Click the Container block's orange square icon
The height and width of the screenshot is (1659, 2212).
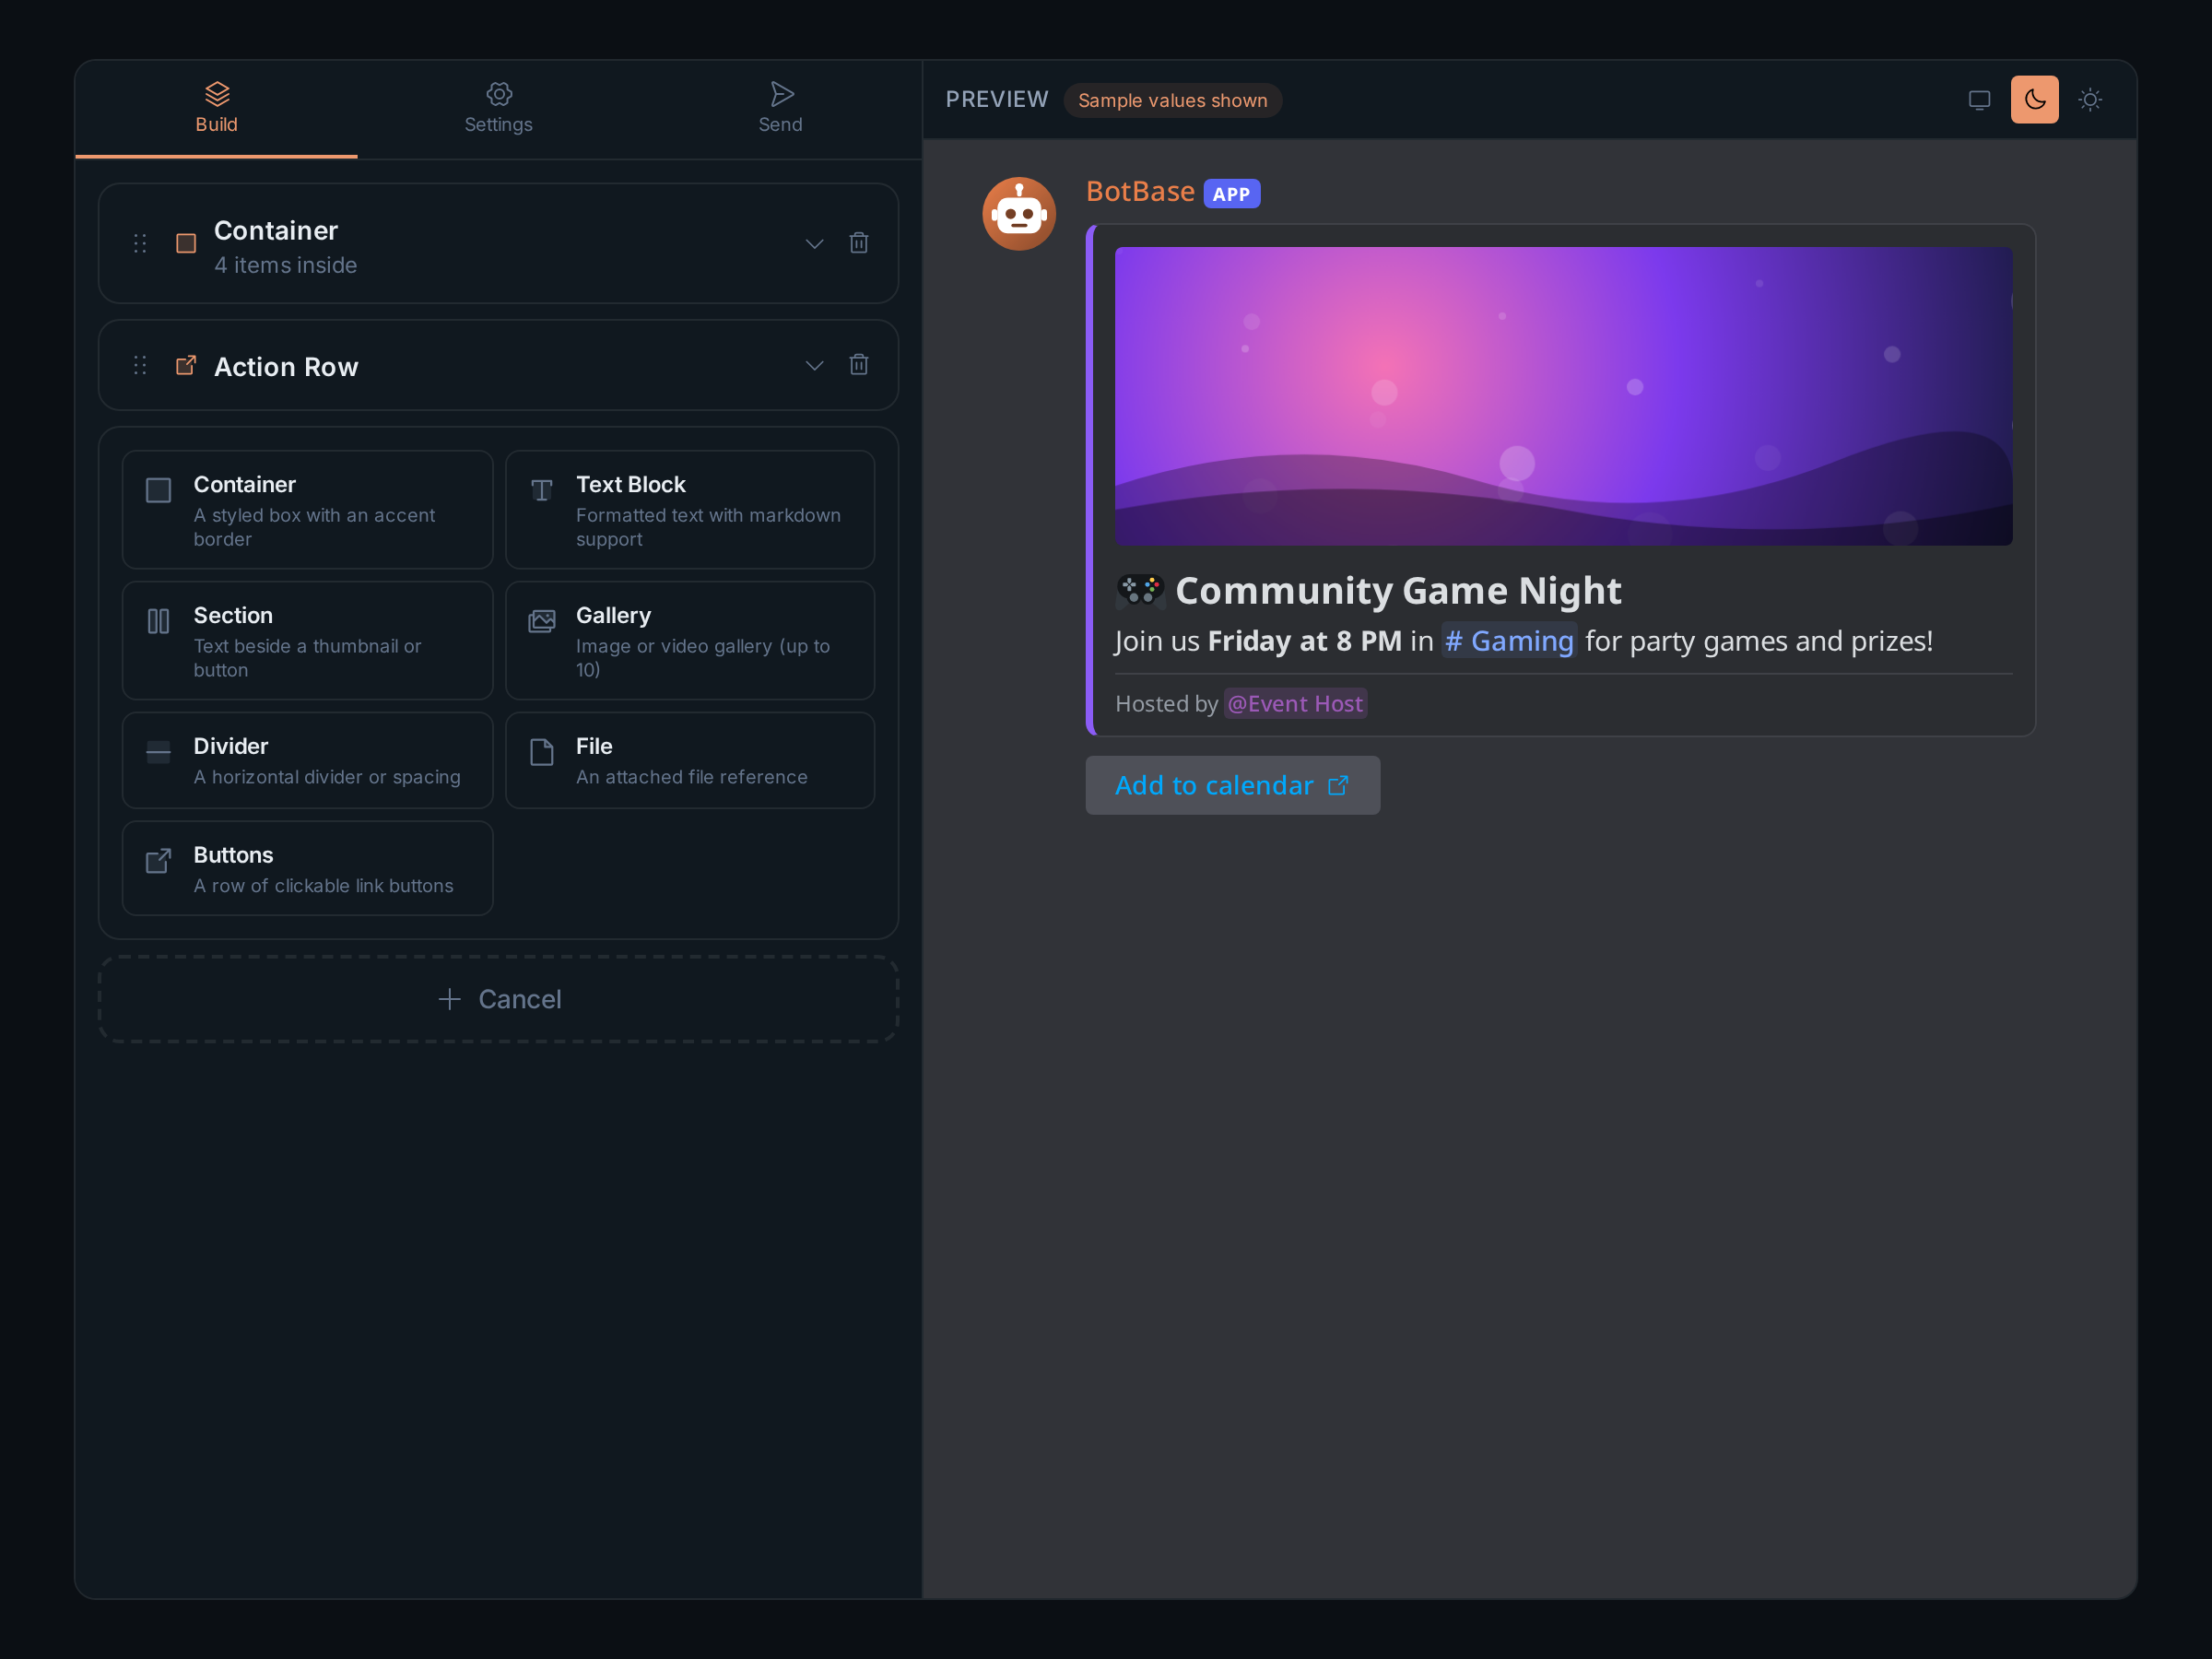[x=186, y=243]
